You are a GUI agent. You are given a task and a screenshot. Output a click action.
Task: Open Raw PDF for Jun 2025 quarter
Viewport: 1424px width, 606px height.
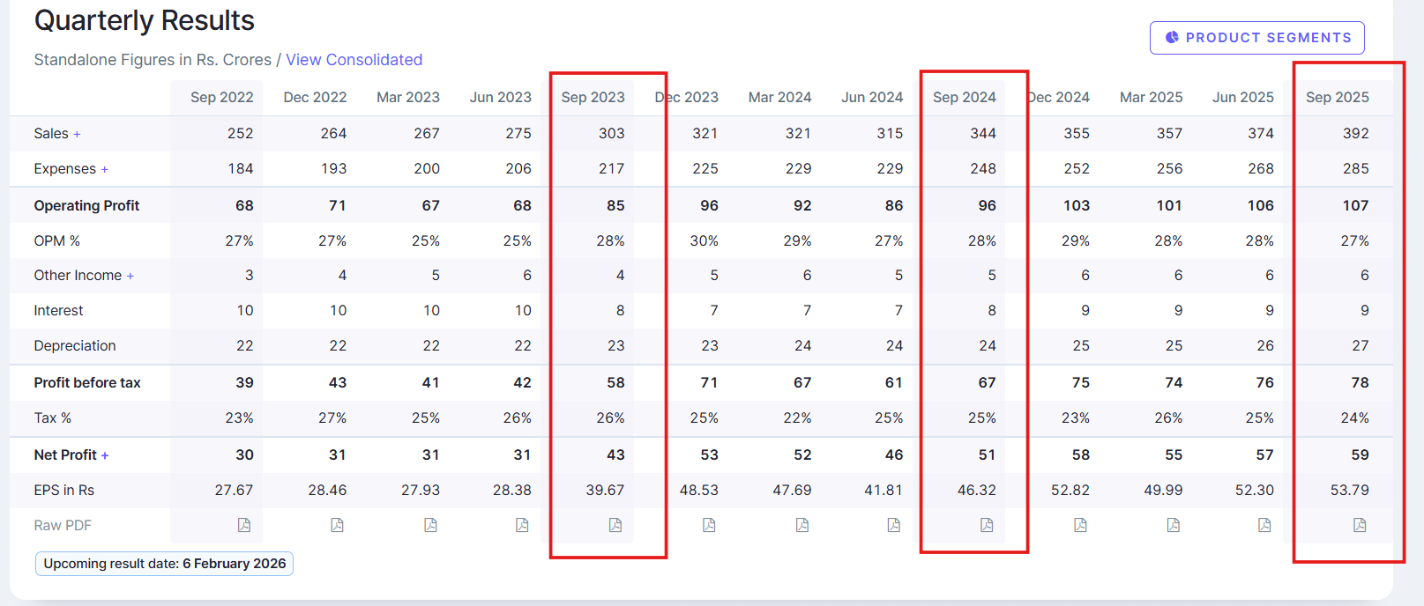(1264, 525)
